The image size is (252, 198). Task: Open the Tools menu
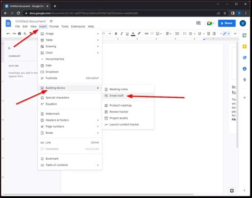[x=65, y=27]
